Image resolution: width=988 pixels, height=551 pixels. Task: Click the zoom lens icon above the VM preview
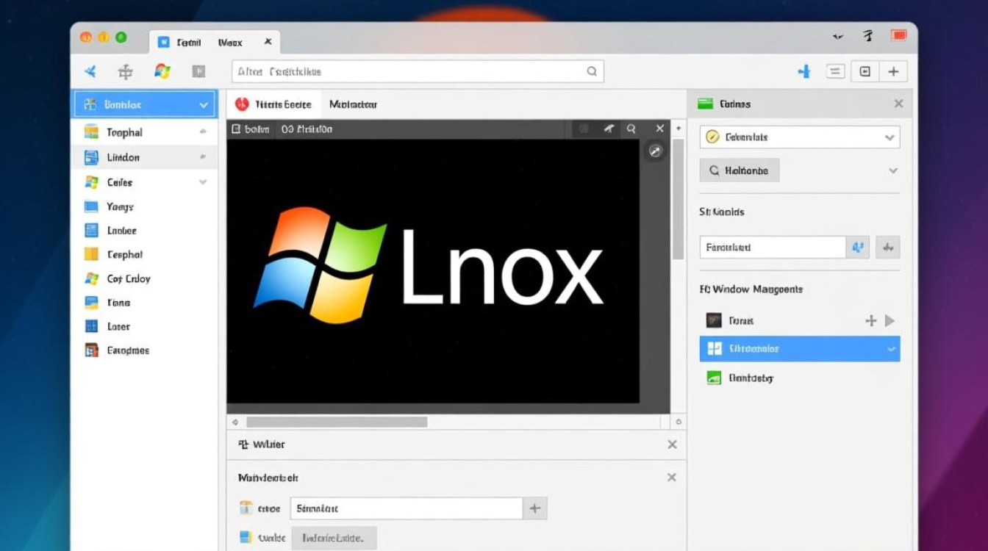tap(631, 128)
